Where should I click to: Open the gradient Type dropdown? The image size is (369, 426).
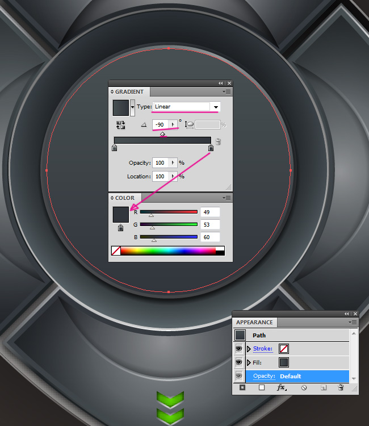pyautogui.click(x=216, y=107)
